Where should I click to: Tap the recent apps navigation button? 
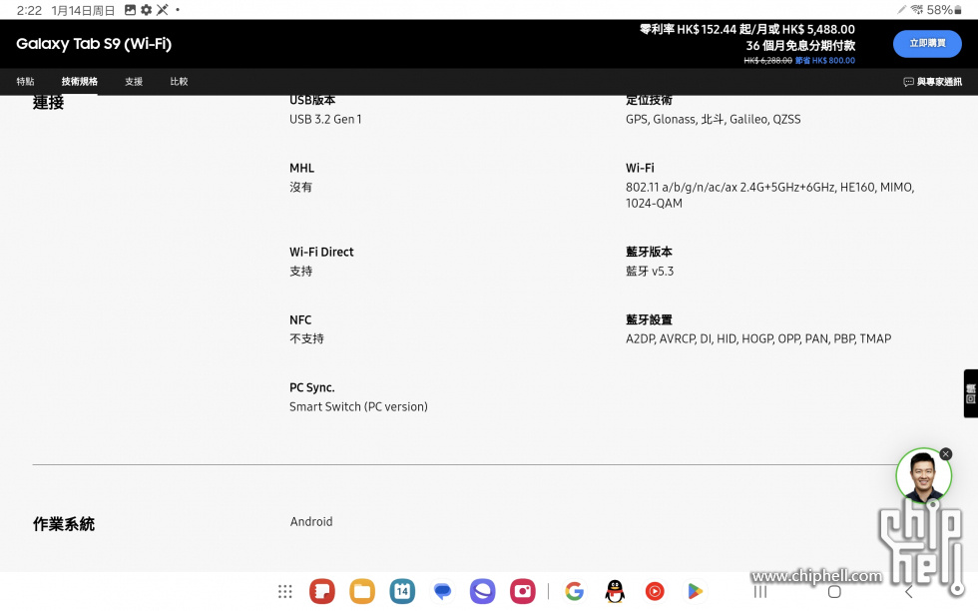759,592
